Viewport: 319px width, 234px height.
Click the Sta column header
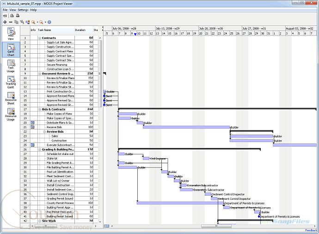tap(96, 30)
